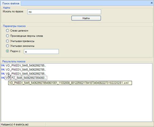Click the Найден(о) 4 файл(а,ов) status text

pos(15,125)
